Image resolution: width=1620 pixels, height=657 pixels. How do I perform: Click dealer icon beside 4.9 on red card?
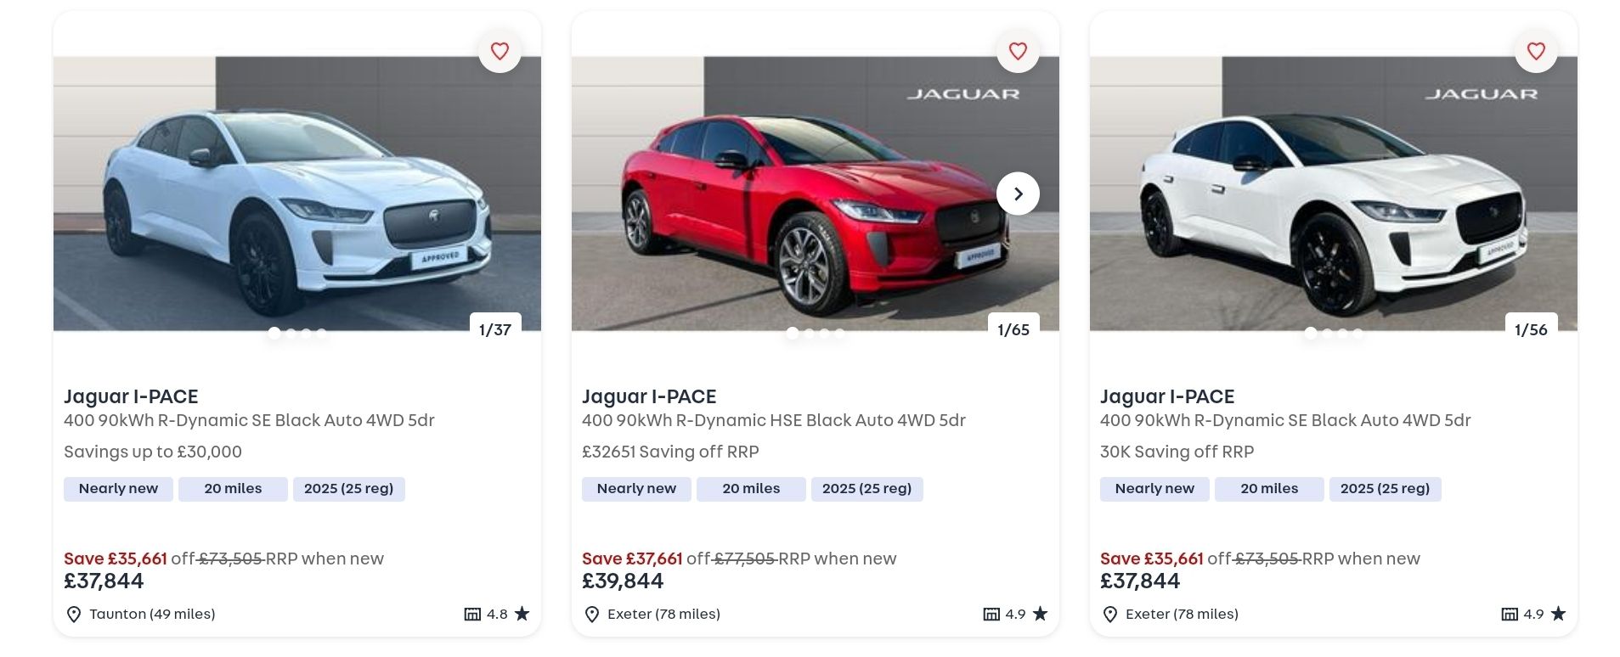click(991, 614)
